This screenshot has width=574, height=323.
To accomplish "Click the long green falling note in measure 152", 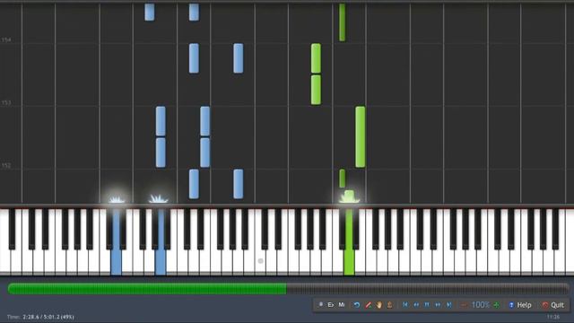I will (361, 137).
